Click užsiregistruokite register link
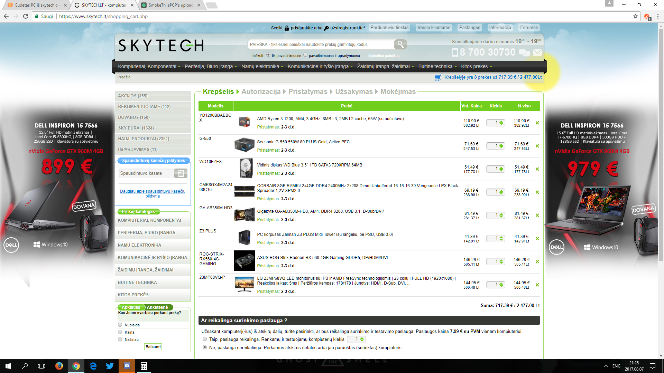664x373 pixels. 347,28
